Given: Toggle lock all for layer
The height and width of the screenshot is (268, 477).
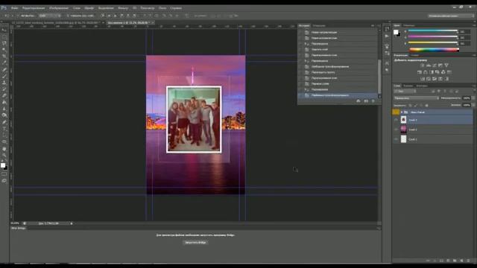Looking at the screenshot, I should (426, 105).
